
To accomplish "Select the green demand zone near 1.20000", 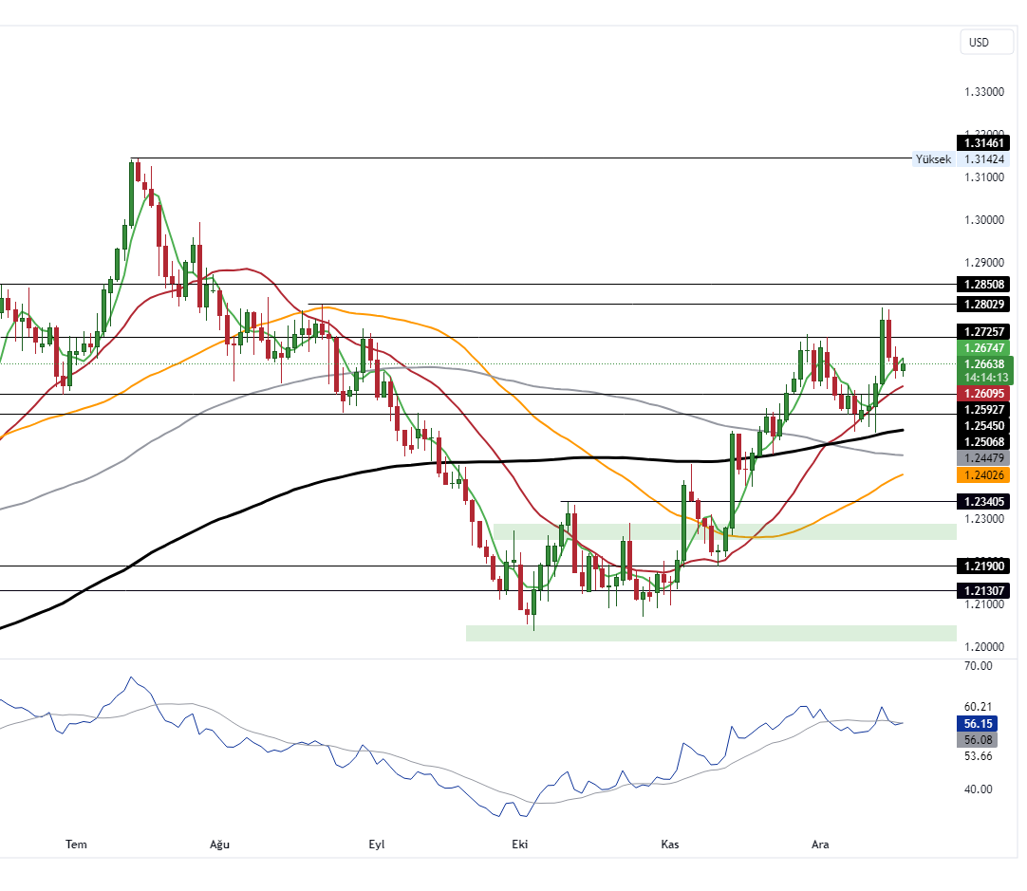I will [710, 632].
